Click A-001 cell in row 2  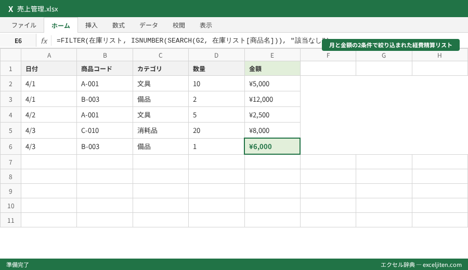coord(105,84)
